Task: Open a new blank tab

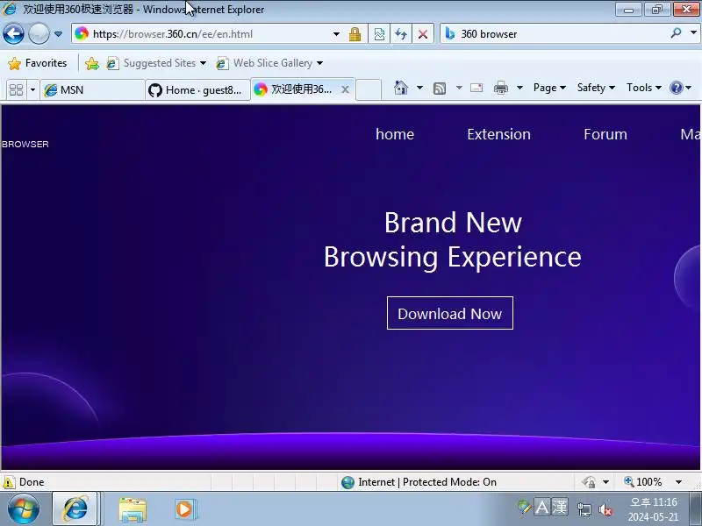Action: point(369,89)
